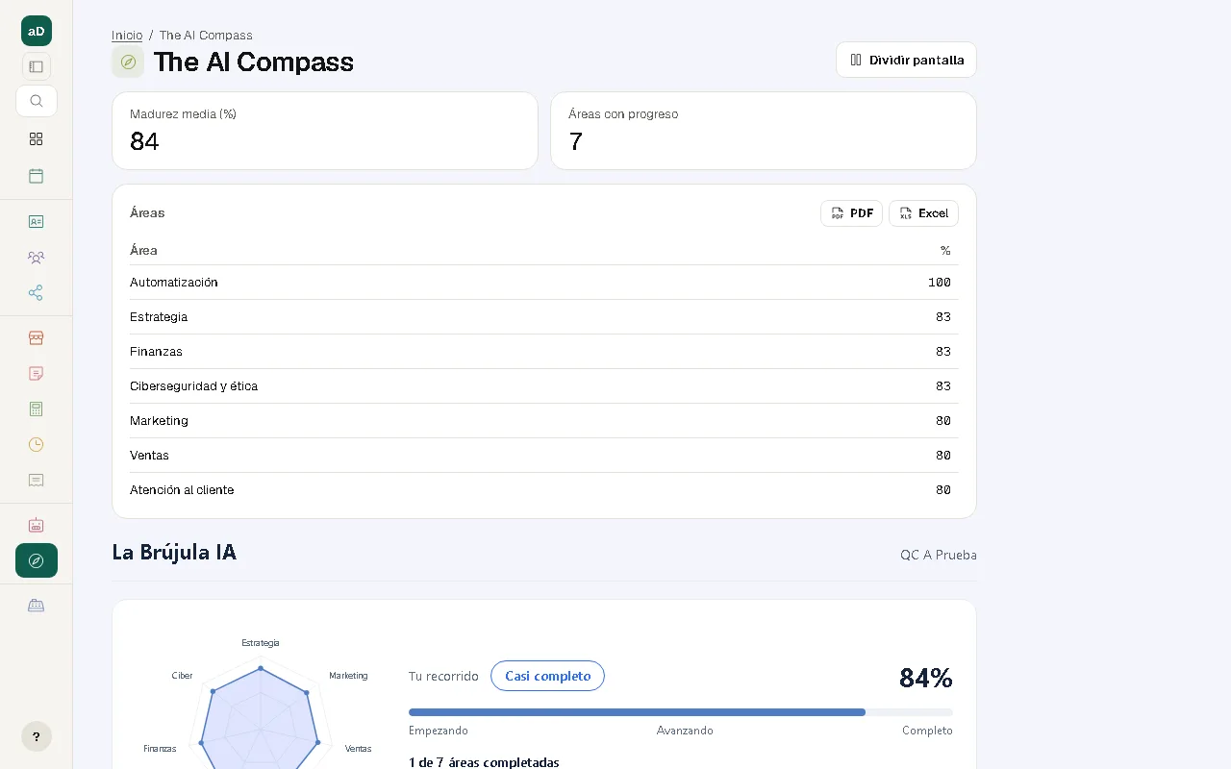The image size is (1231, 769).
Task: Click the Empezando progress label
Action: 439,731
